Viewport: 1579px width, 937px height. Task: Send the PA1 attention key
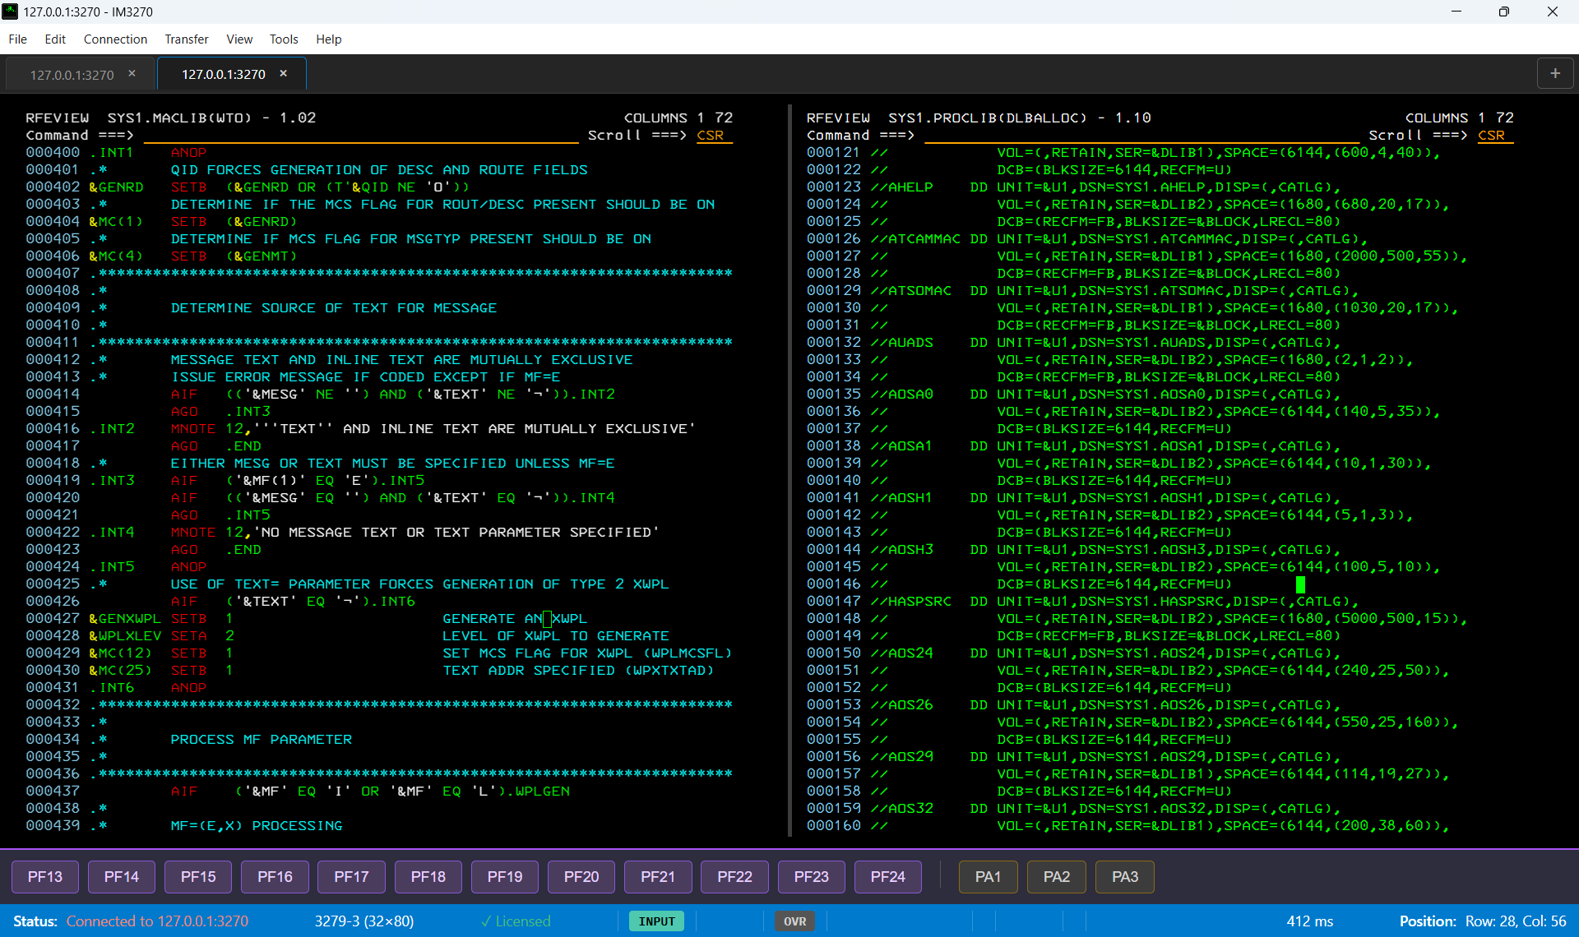tap(989, 877)
